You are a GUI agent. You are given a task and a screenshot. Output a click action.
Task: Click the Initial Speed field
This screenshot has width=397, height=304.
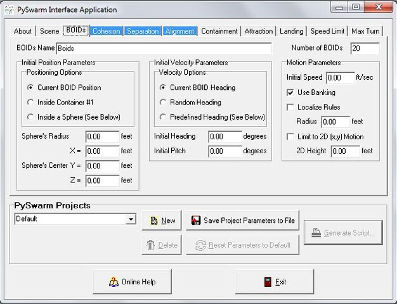coord(341,78)
